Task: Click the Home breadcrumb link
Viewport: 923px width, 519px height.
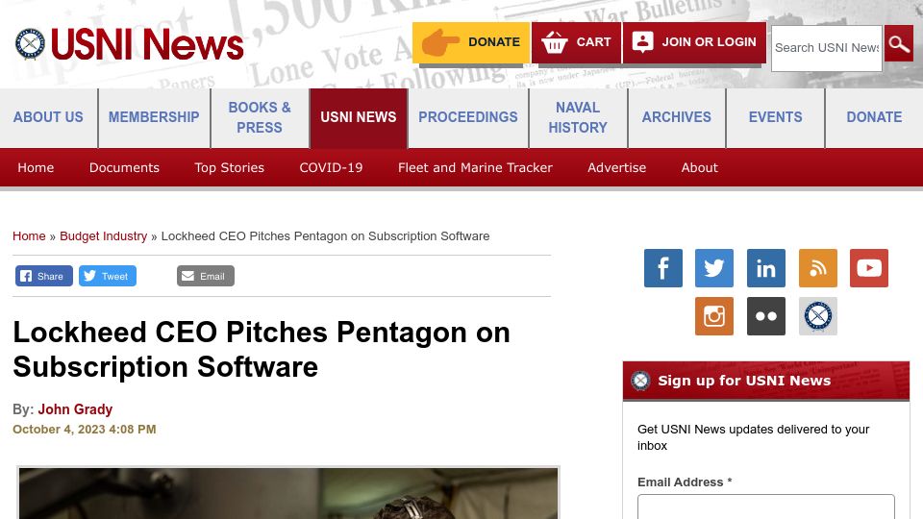Action: (29, 236)
